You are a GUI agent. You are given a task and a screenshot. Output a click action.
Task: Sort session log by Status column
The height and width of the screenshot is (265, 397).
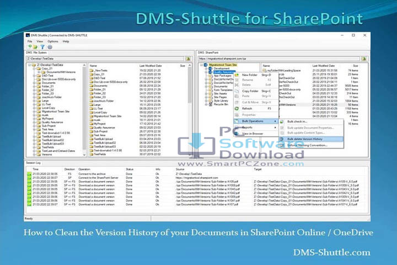point(130,169)
